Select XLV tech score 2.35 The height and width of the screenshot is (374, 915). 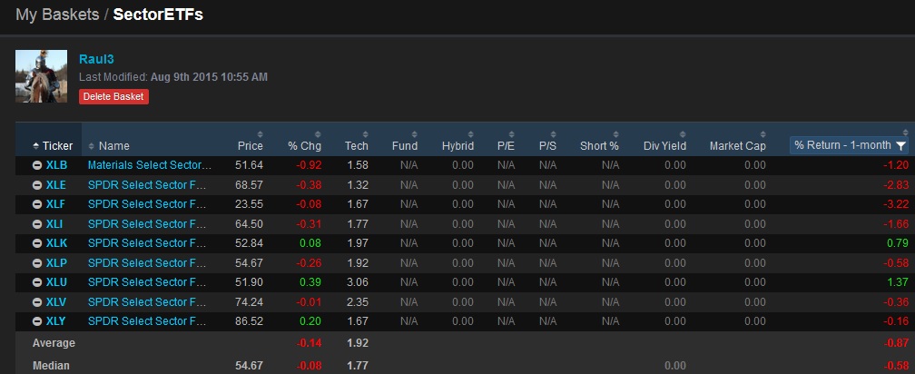tap(359, 302)
